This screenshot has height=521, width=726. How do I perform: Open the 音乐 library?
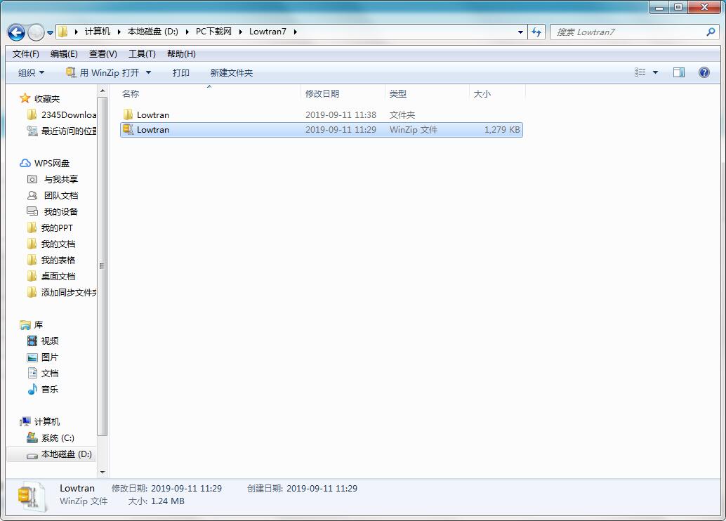click(x=50, y=389)
